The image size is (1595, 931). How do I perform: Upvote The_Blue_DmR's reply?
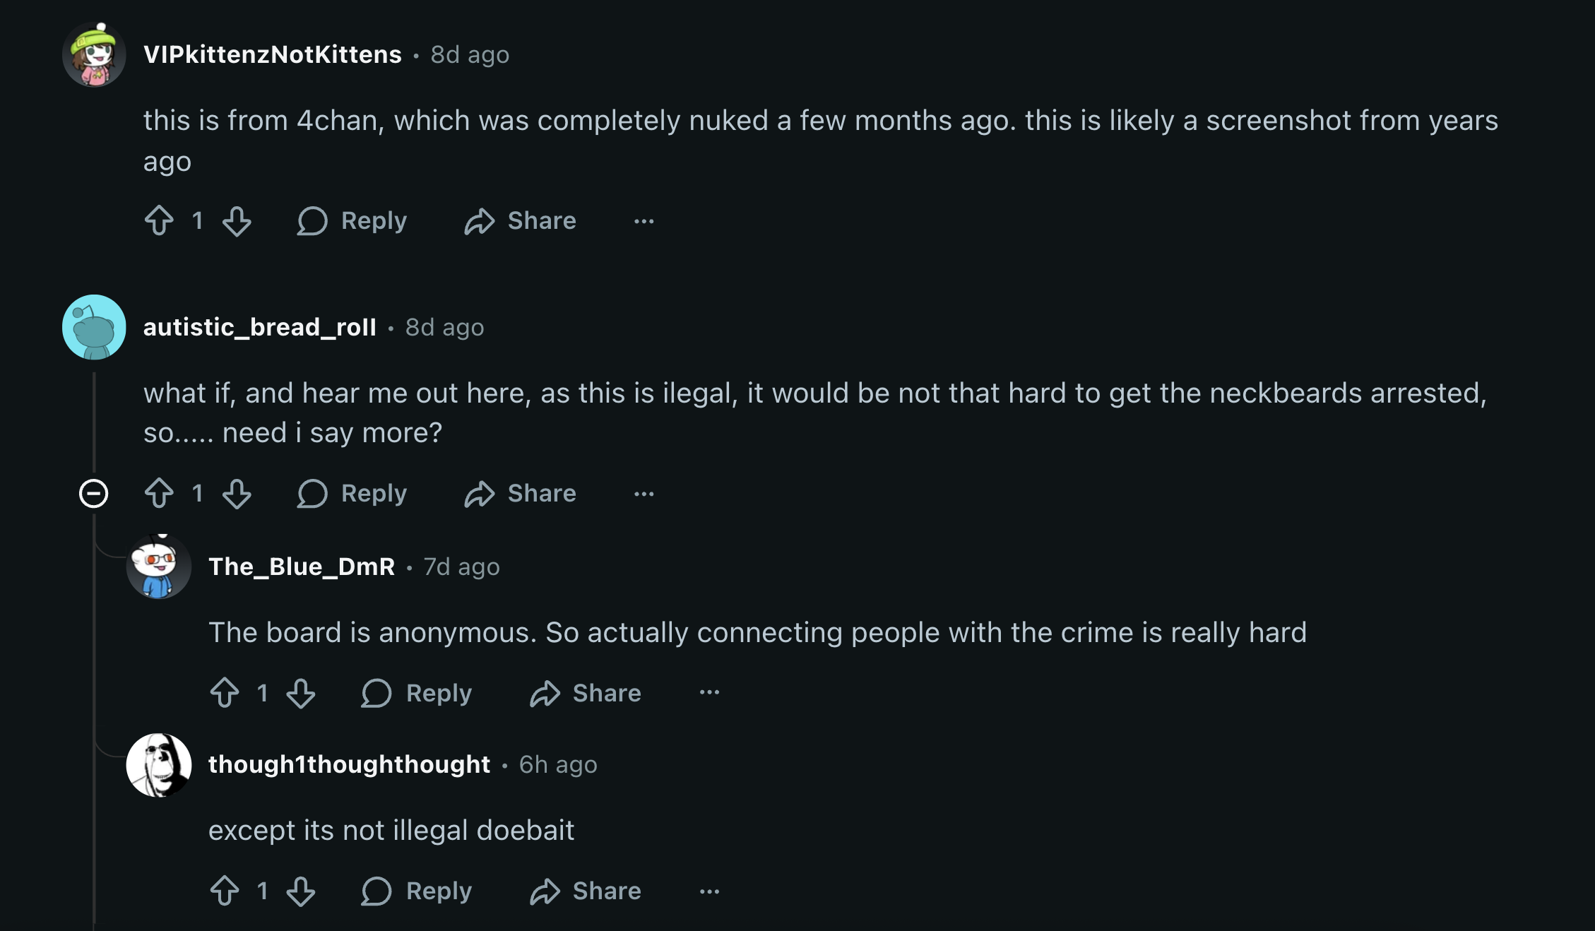point(225,692)
